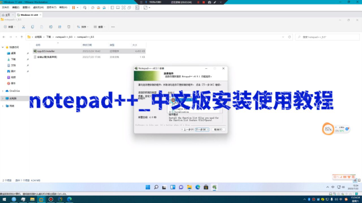
Task: Copy the selected installer file
Action: 33,27
